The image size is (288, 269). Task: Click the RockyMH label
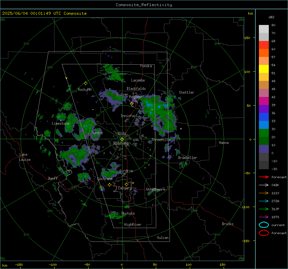point(84,90)
